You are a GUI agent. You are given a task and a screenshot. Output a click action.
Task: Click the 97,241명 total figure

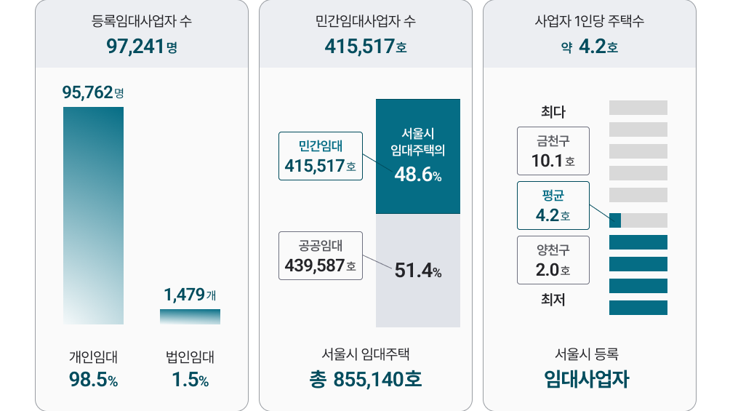(142, 47)
